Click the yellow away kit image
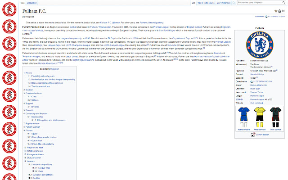288x180 pixels. point(260,117)
